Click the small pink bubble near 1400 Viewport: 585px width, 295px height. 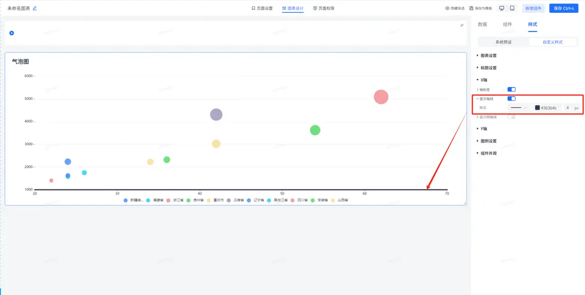(51, 181)
